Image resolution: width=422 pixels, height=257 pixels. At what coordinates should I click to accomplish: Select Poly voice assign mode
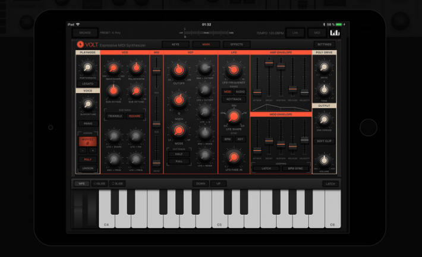pos(88,160)
